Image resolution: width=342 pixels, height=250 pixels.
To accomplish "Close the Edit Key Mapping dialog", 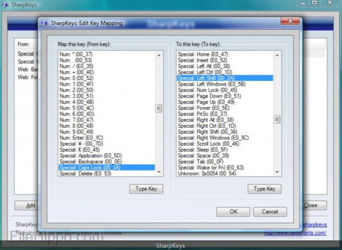I will point(290,21).
